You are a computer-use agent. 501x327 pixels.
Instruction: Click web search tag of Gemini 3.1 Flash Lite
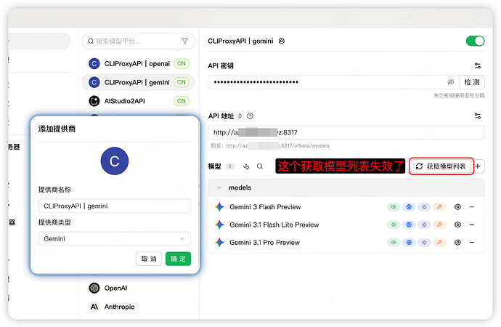coord(409,225)
